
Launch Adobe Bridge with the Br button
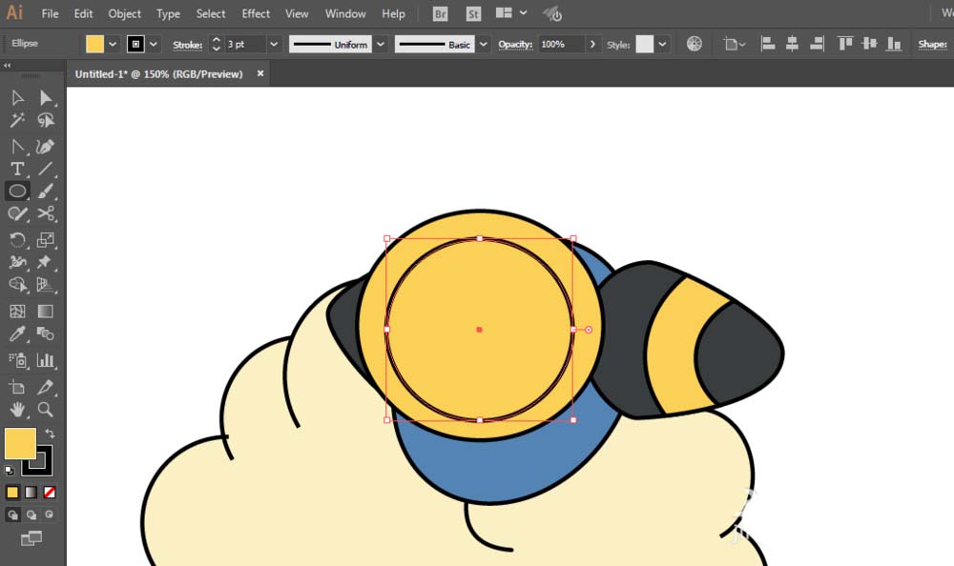[x=440, y=13]
